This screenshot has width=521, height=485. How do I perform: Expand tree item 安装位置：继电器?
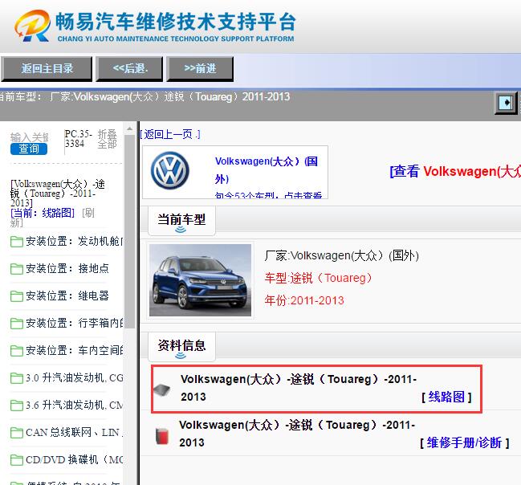click(67, 295)
